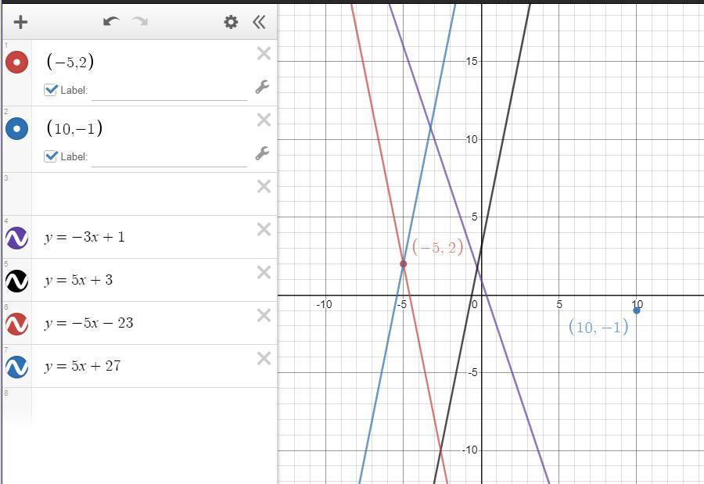Open wrench options for point (10,-1)
The image size is (704, 484).
pyautogui.click(x=262, y=153)
